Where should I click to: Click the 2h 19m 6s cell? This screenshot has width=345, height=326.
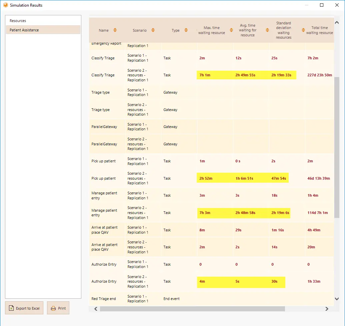280,213
